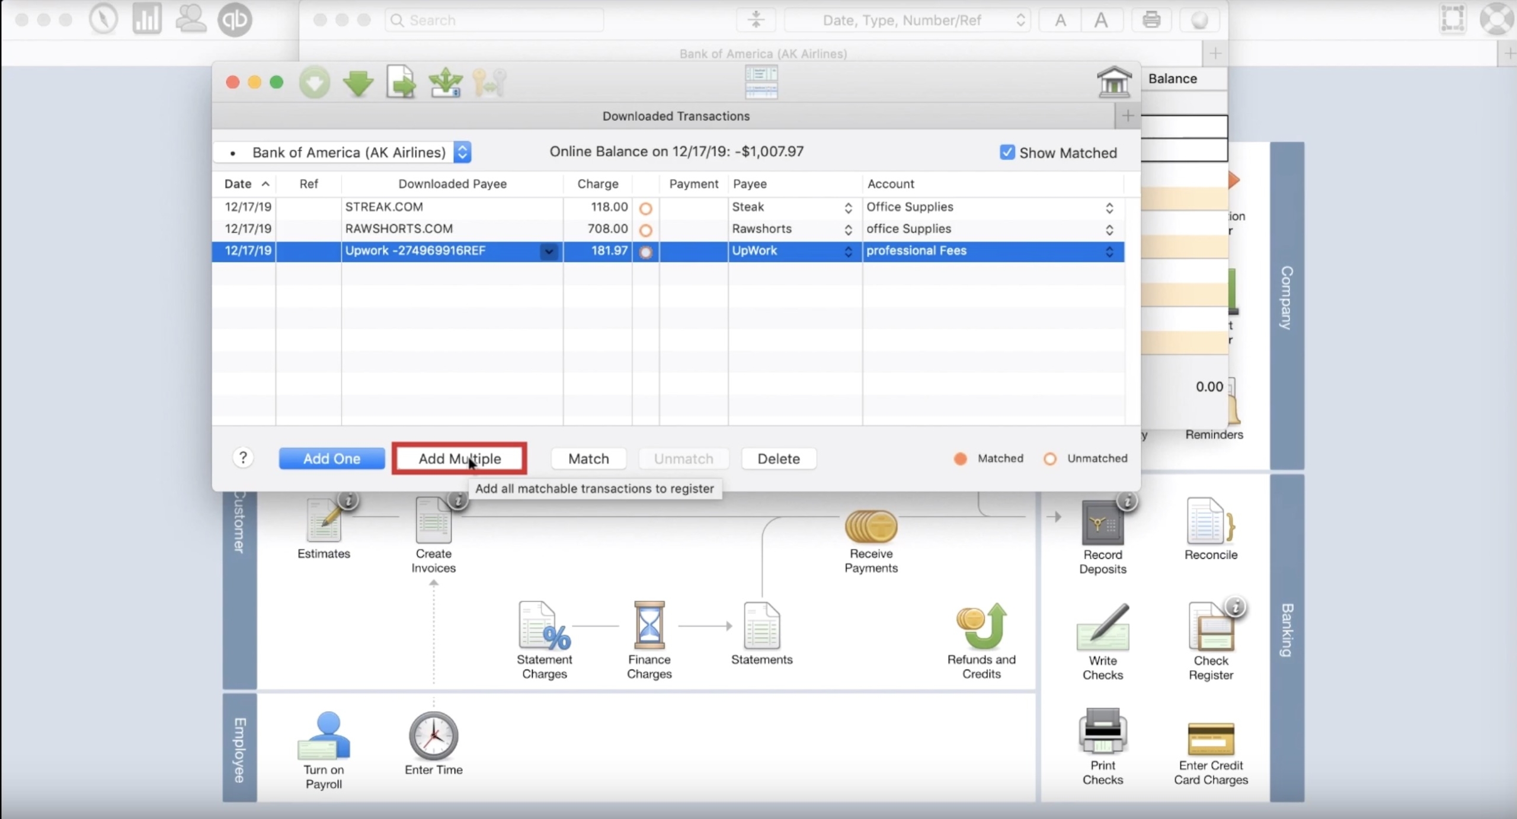Open Create Invoices icon
This screenshot has width=1517, height=819.
point(433,520)
